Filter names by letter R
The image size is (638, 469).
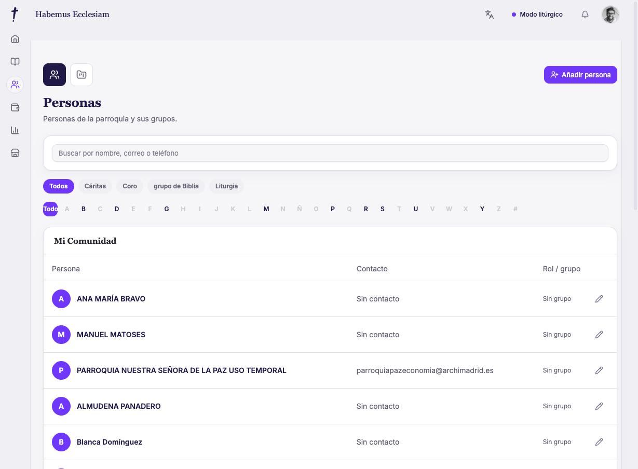click(366, 209)
